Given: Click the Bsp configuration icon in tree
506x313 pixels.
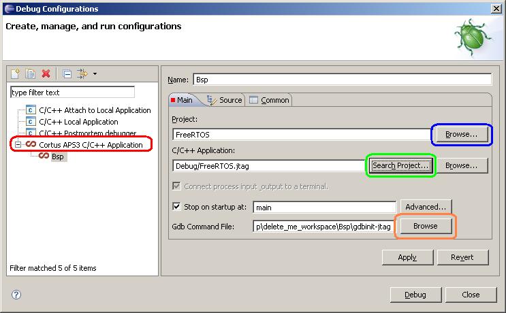Looking at the screenshot, I should (44, 156).
